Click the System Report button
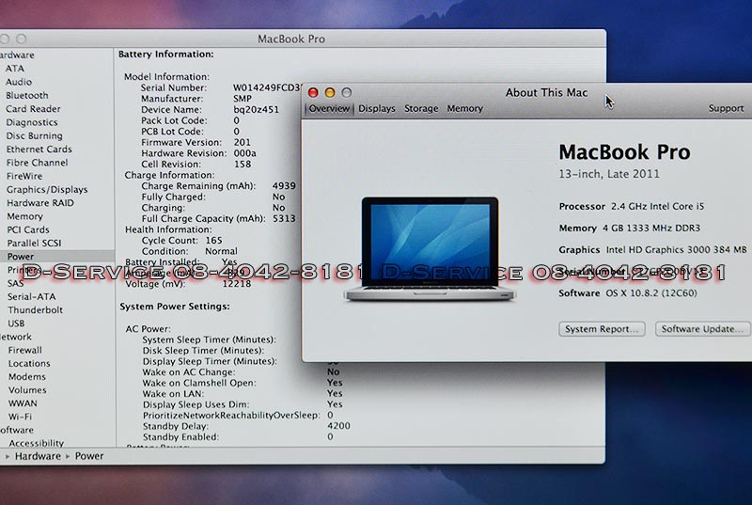The image size is (752, 505). pos(602,329)
